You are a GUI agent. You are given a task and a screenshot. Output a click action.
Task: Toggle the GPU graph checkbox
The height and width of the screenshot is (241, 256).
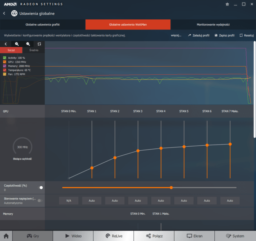pyautogui.click(x=5, y=62)
